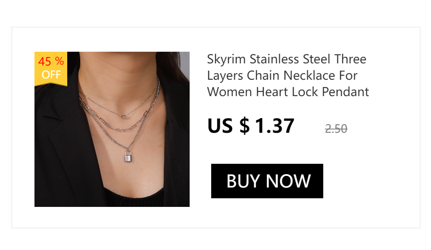Click the BUY NOW button
431x250 pixels.
(267, 181)
